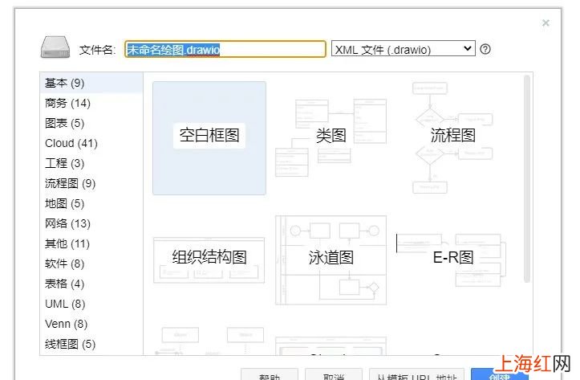Select the 软件 (8) category

(91, 264)
